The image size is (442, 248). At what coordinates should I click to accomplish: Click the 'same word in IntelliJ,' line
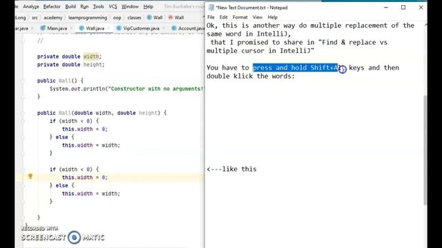[249, 34]
